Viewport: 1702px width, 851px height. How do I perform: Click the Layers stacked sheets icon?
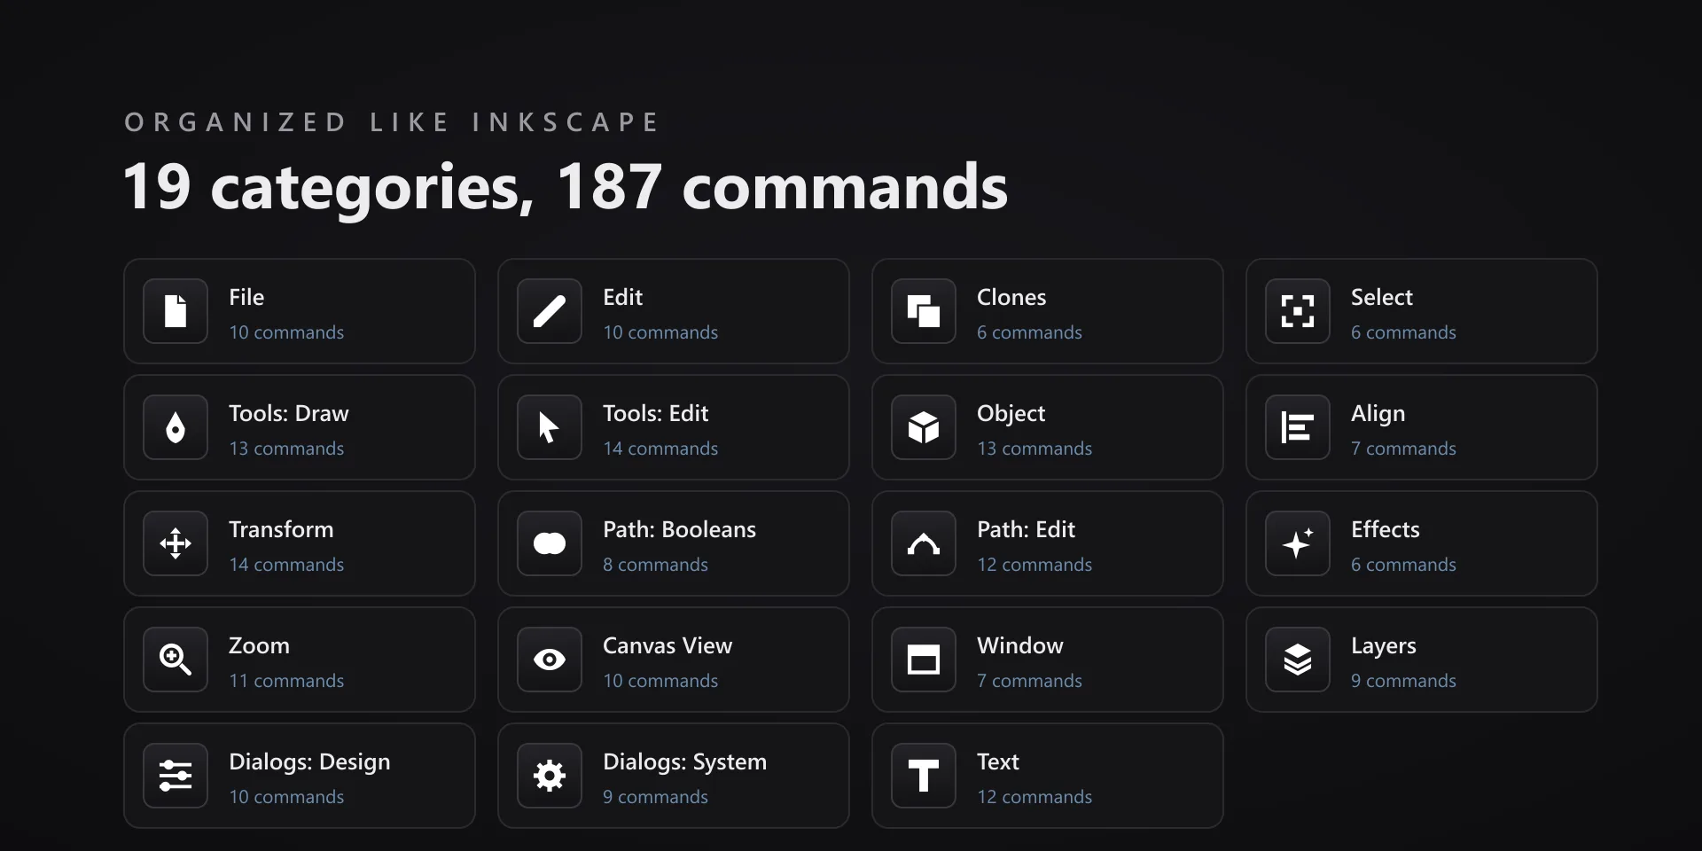click(1298, 660)
